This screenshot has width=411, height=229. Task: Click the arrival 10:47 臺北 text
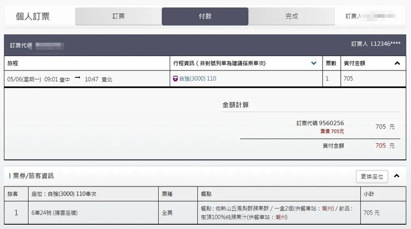point(98,79)
